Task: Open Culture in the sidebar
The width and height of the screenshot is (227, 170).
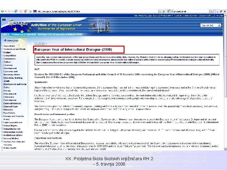Action: point(7,62)
